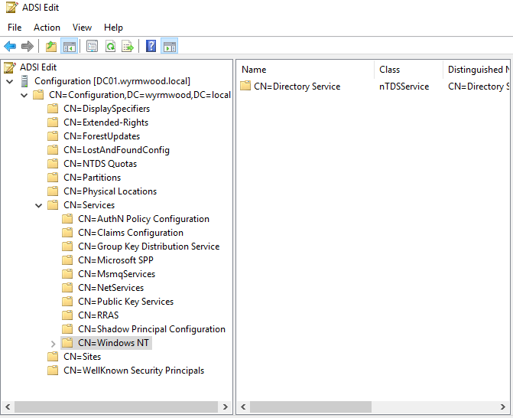Sort by the Name column header
Viewport: 513px width, 418px height.
click(x=254, y=70)
